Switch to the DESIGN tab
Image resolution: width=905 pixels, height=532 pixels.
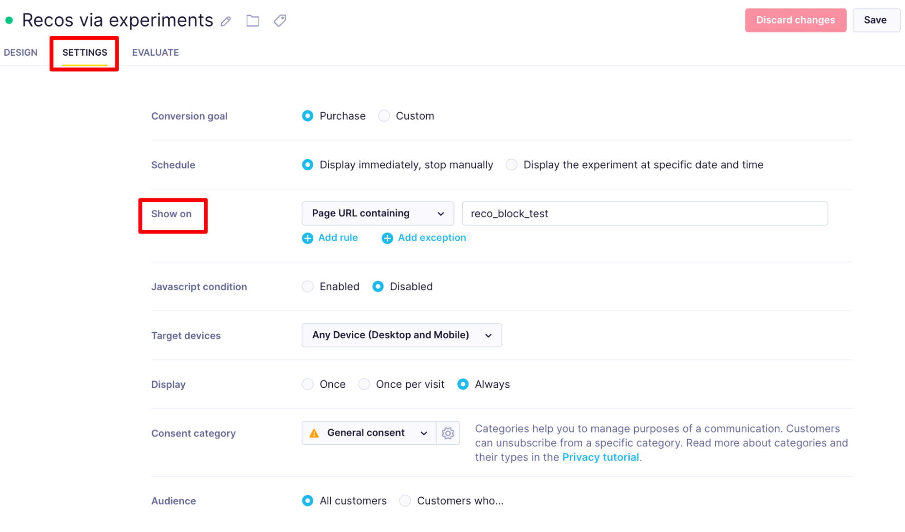[21, 52]
